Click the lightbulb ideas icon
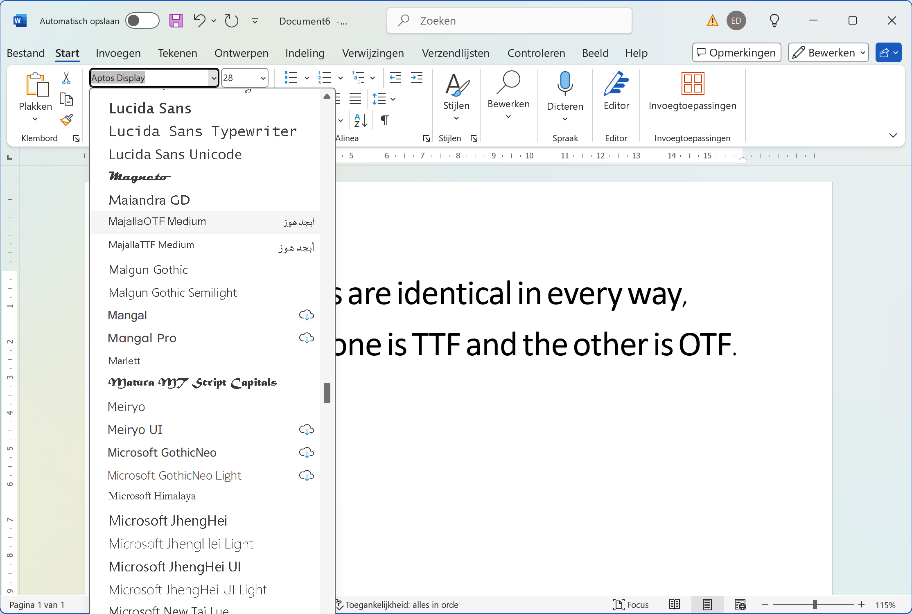Screen dimensions: 912x614 (774, 20)
